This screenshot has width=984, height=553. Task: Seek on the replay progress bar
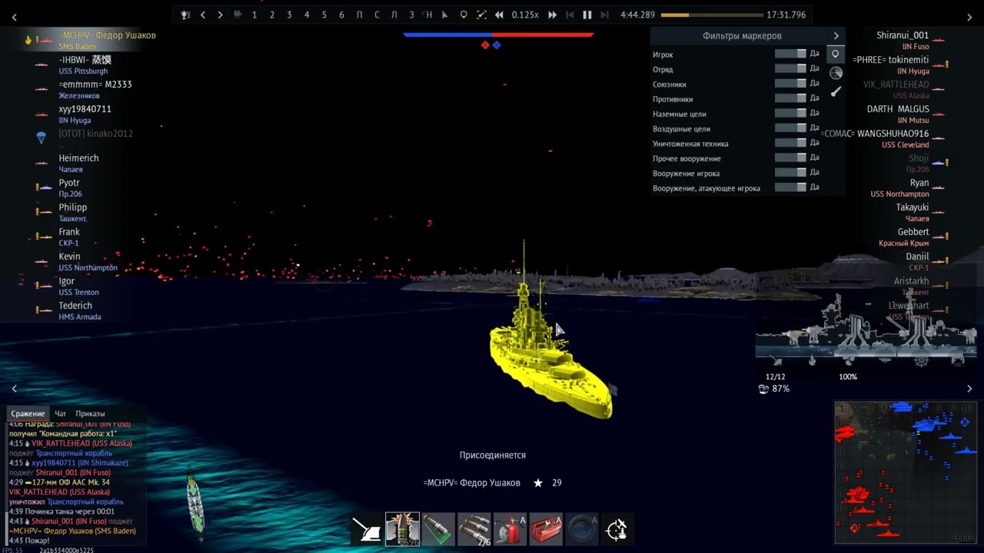click(711, 15)
